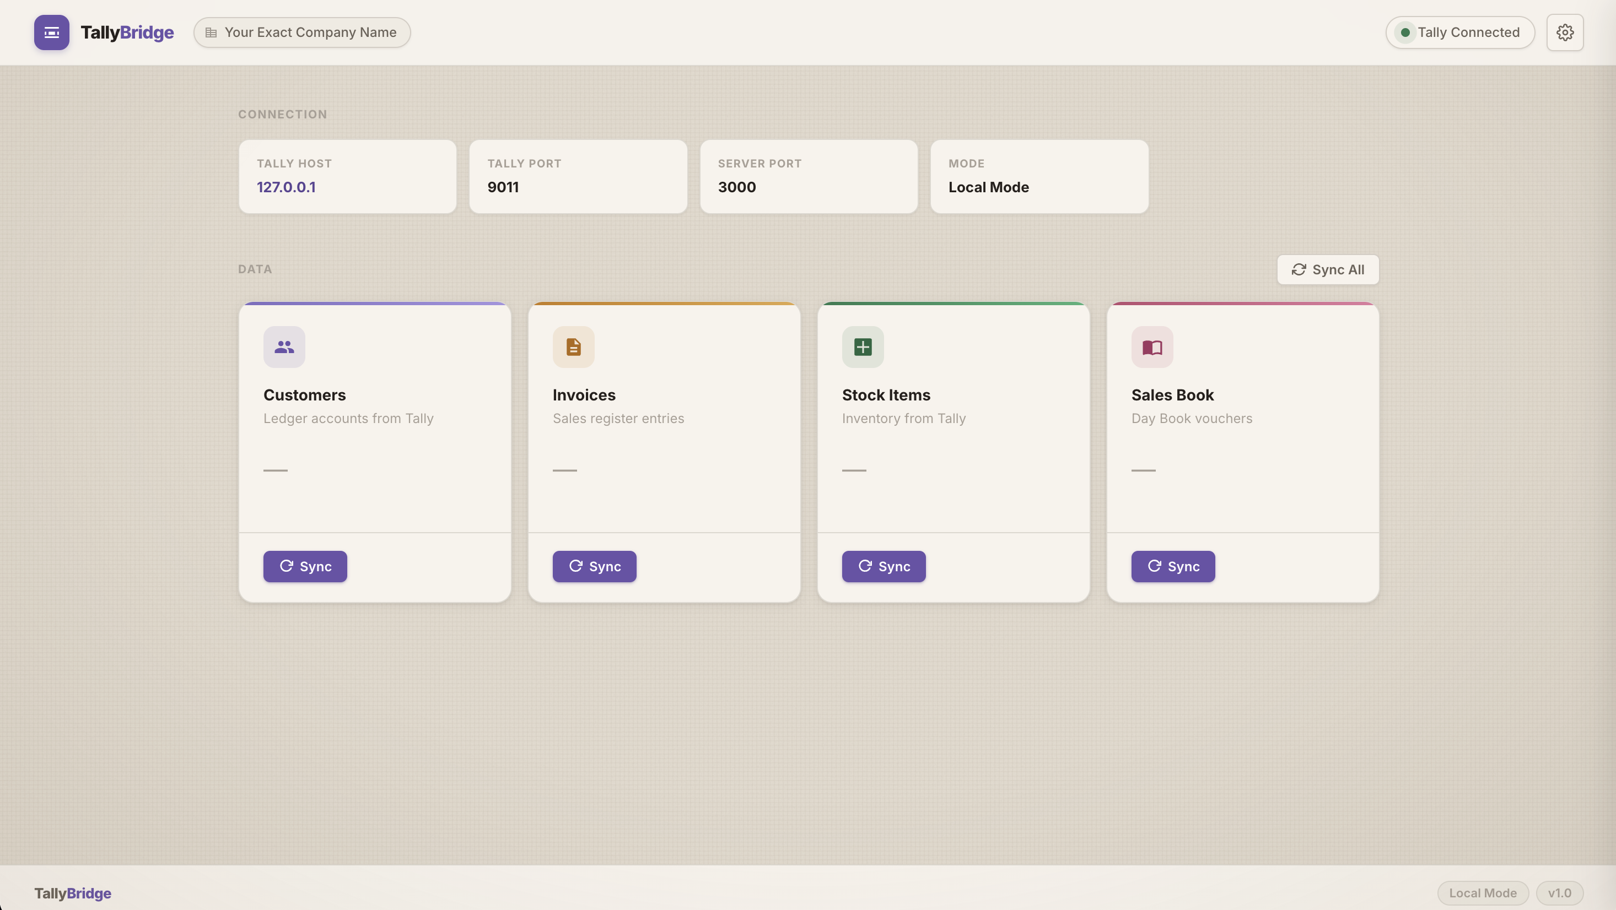1616x910 pixels.
Task: Select the Tally Port 9011 card
Action: [x=578, y=176]
